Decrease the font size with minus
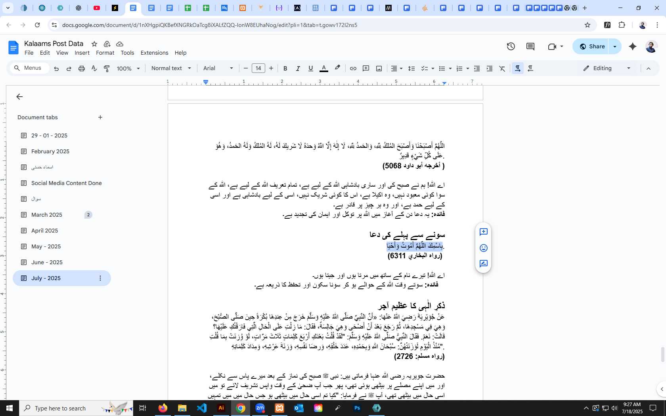The image size is (666, 416). (x=246, y=69)
